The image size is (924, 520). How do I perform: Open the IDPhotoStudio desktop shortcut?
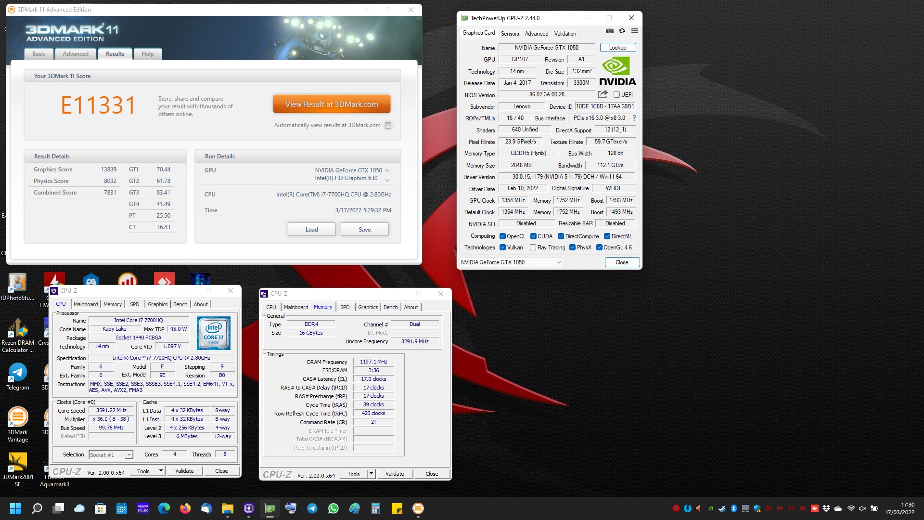[x=18, y=287]
